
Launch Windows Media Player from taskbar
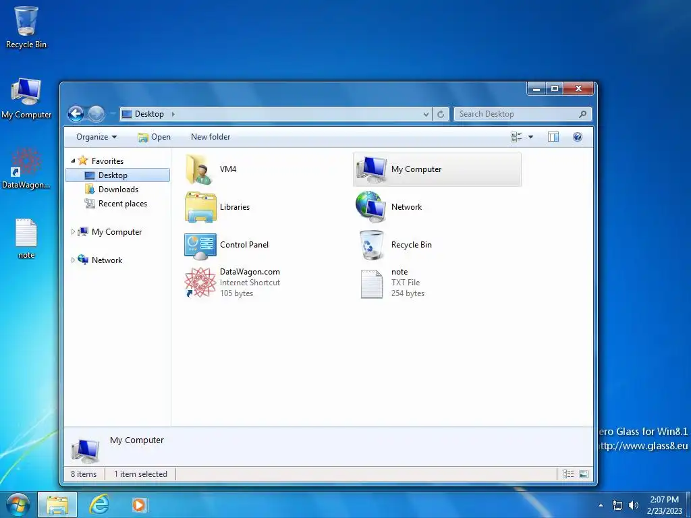tap(139, 505)
